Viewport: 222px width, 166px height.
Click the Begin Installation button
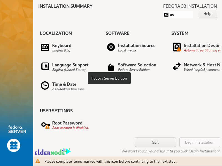[200, 142]
